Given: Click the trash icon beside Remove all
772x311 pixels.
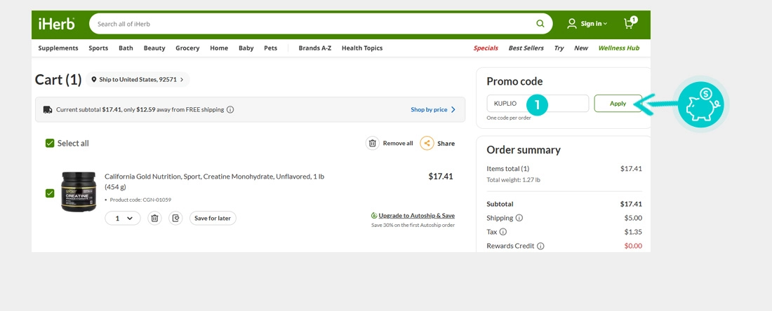Looking at the screenshot, I should point(373,143).
